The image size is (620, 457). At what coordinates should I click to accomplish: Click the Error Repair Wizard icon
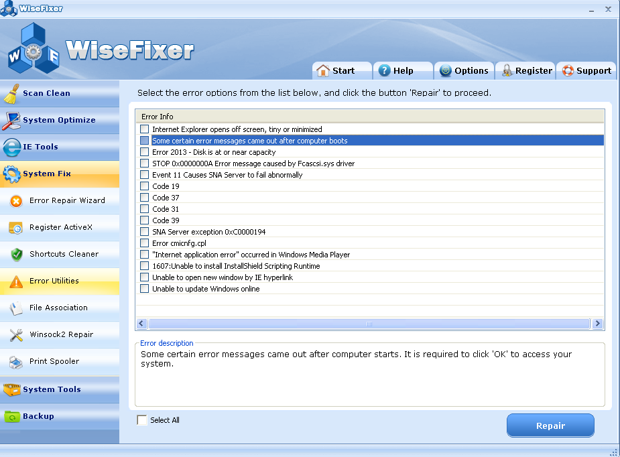click(x=17, y=201)
